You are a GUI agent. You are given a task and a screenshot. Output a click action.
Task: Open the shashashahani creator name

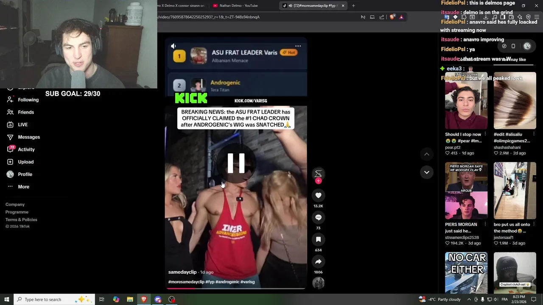[x=507, y=147]
